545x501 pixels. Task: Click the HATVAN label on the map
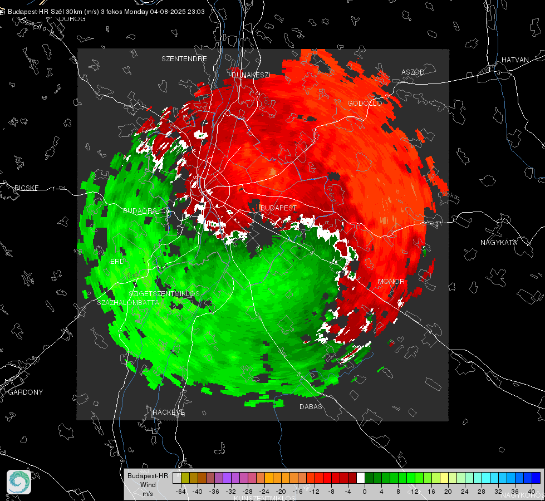point(515,60)
